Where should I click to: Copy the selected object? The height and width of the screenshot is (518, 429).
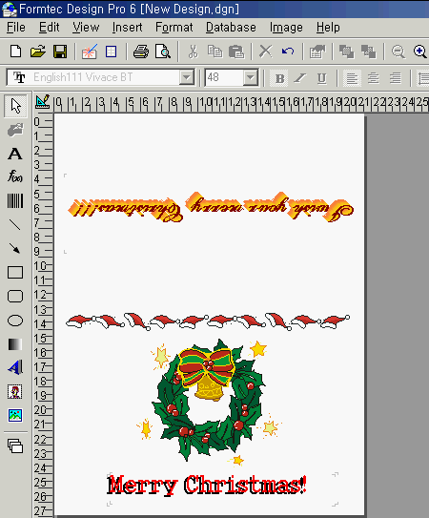214,52
